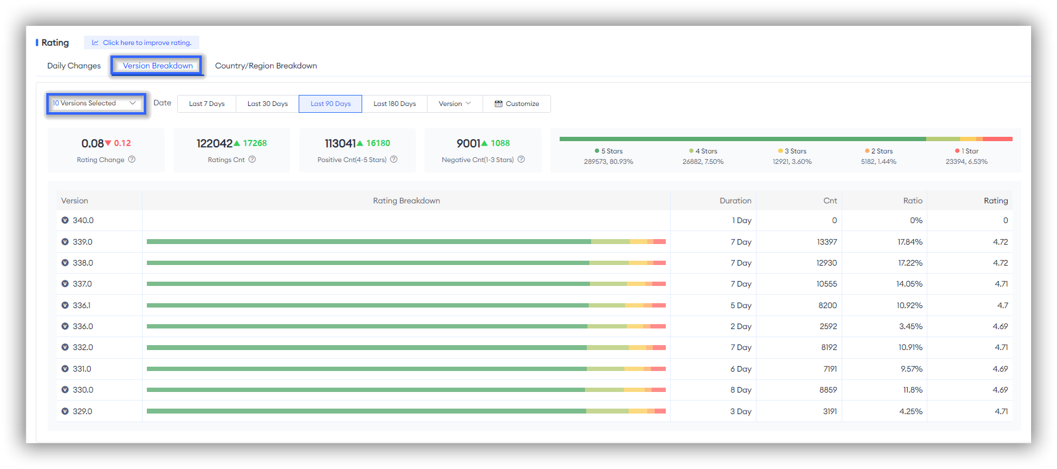Switch to Daily Changes tab
The height and width of the screenshot is (469, 1057).
point(74,66)
